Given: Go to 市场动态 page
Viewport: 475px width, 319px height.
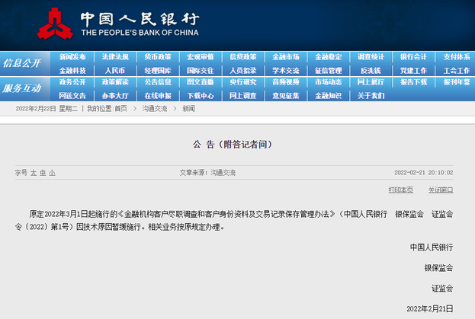Looking at the screenshot, I should pyautogui.click(x=329, y=82).
